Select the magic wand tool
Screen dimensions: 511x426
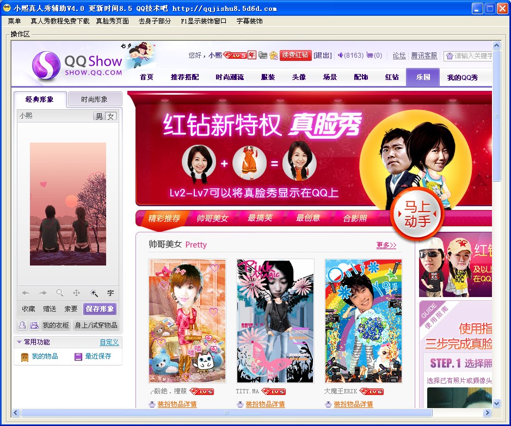pos(94,293)
